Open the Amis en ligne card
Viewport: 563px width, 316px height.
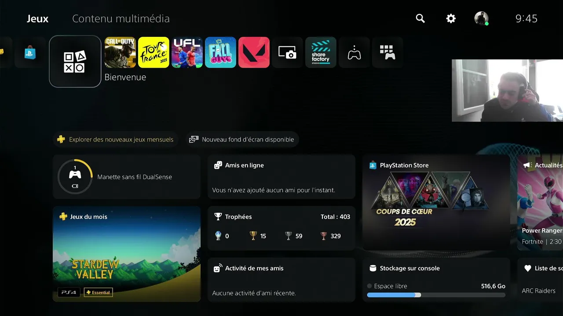[281, 177]
